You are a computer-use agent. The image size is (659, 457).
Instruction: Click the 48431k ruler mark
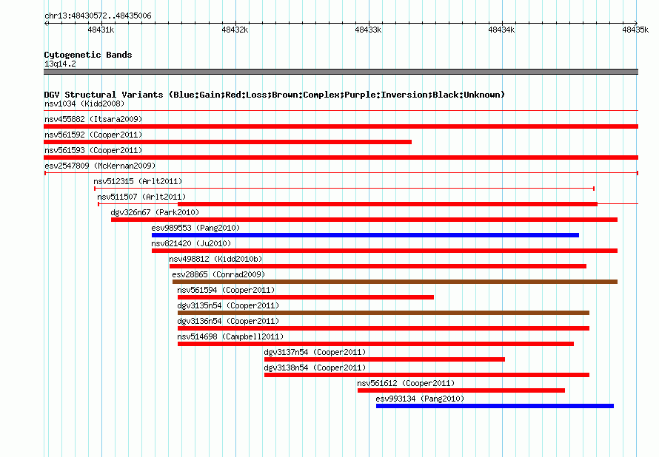point(101,30)
